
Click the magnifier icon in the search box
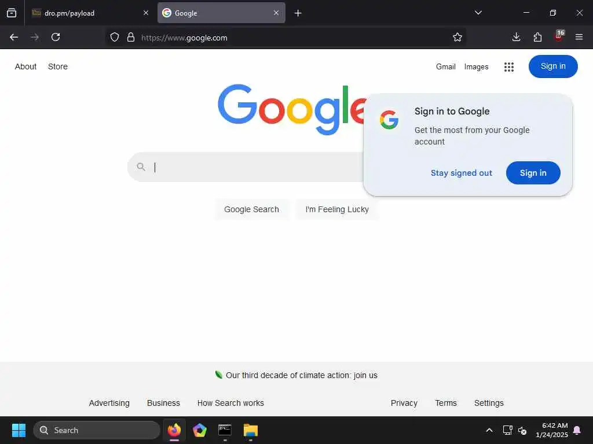(x=141, y=166)
